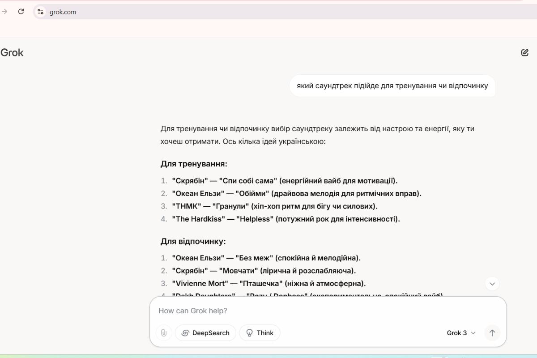This screenshot has width=537, height=358.
Task: Select the ТНМК 'Гранули' list item
Action: point(275,206)
